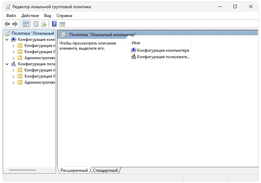The width and height of the screenshot is (261, 183).
Task: Expand Административн folder under computer configuration
Action: 14,58
